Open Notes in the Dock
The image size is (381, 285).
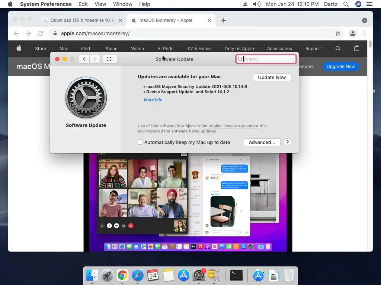[168, 275]
